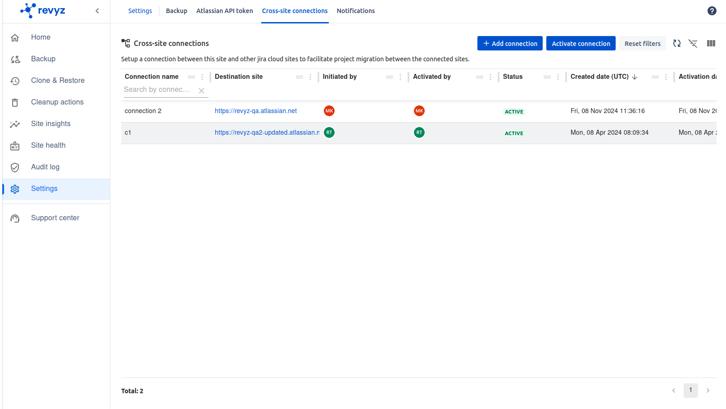Open Destination site column options menu

click(310, 77)
